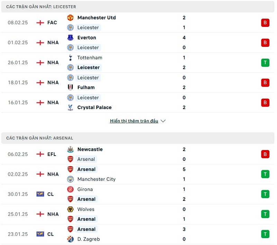
Task: Select the FAC competition label
Action: point(52,22)
